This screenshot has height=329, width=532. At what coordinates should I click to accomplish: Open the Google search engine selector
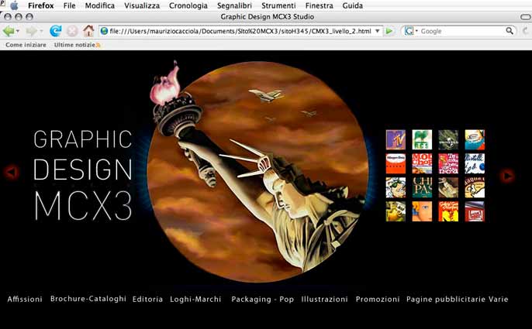[411, 31]
